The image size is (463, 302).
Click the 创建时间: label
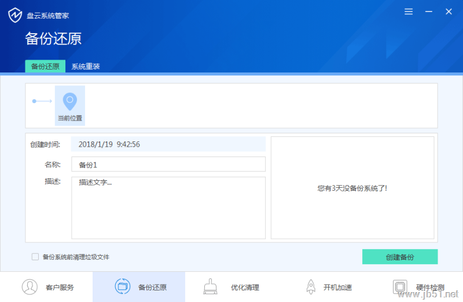pyautogui.click(x=45, y=144)
